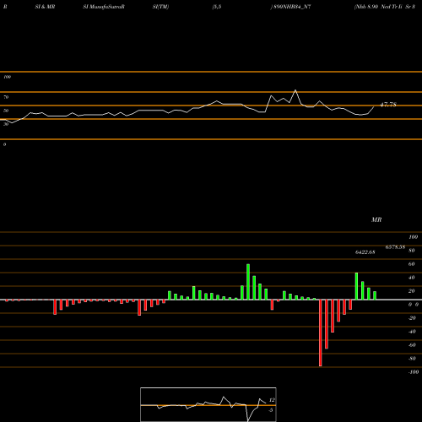This screenshot has width=422, height=422.
Task: Click the '-60' label on MR axis
Action: [x=412, y=345]
